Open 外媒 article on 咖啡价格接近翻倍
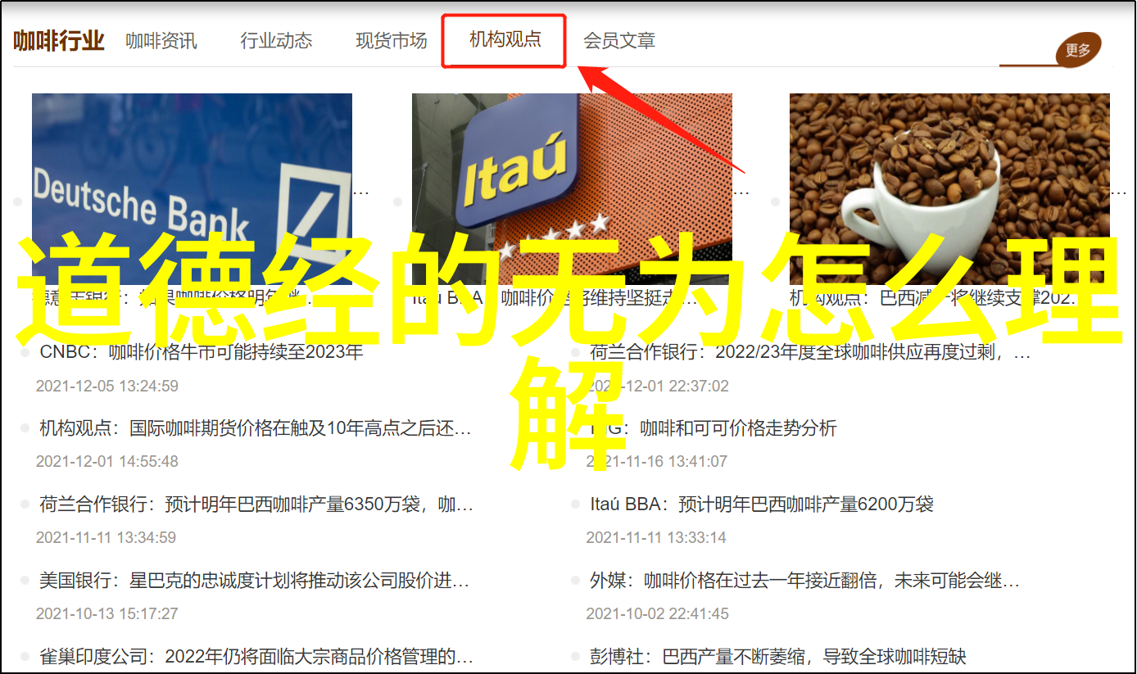 click(805, 581)
